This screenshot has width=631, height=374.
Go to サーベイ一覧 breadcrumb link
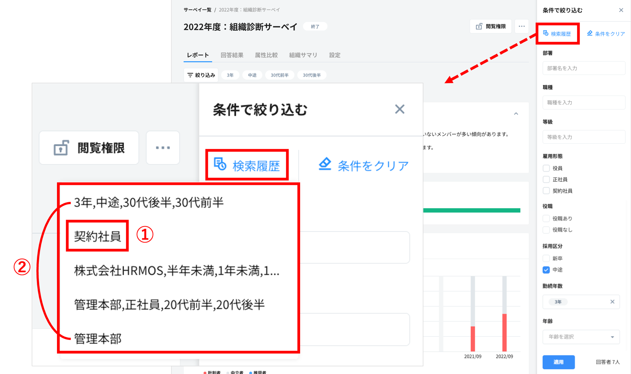pos(197,10)
